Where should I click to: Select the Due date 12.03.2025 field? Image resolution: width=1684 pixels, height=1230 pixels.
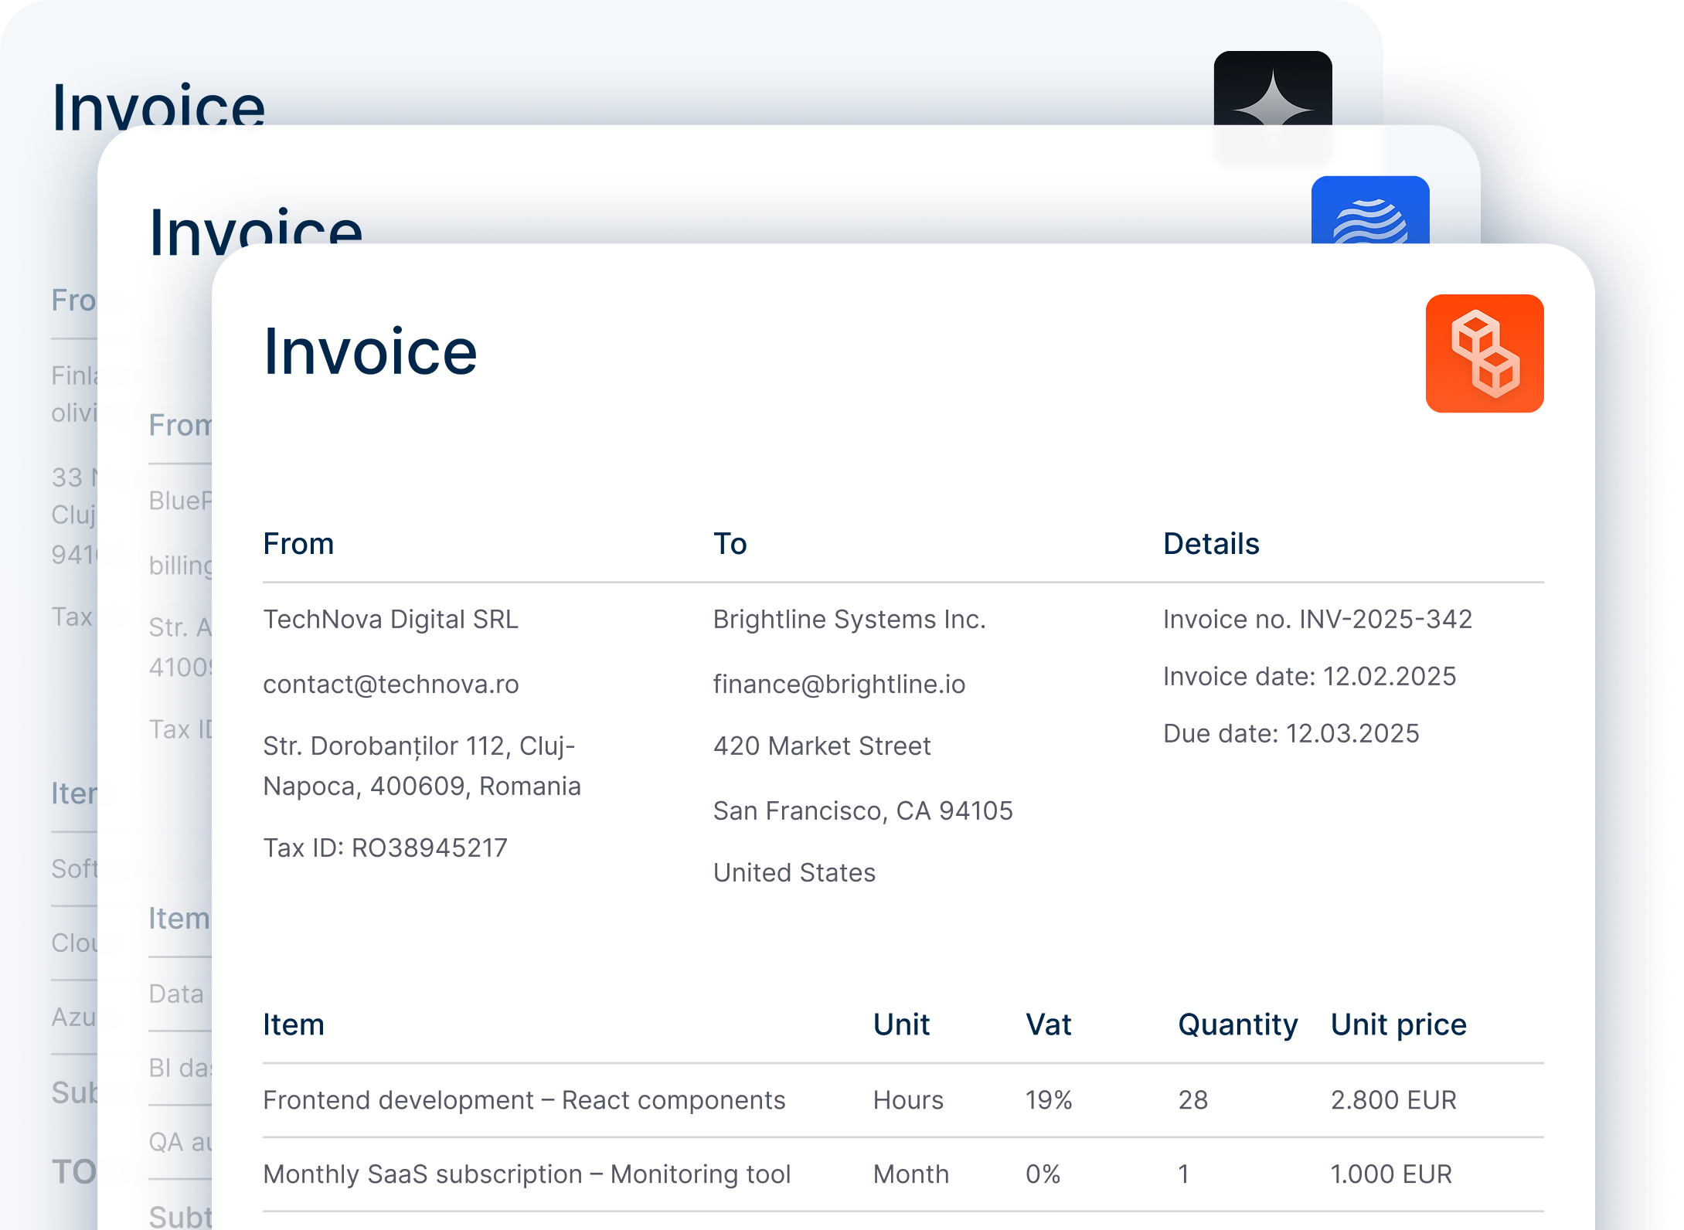click(x=1291, y=733)
